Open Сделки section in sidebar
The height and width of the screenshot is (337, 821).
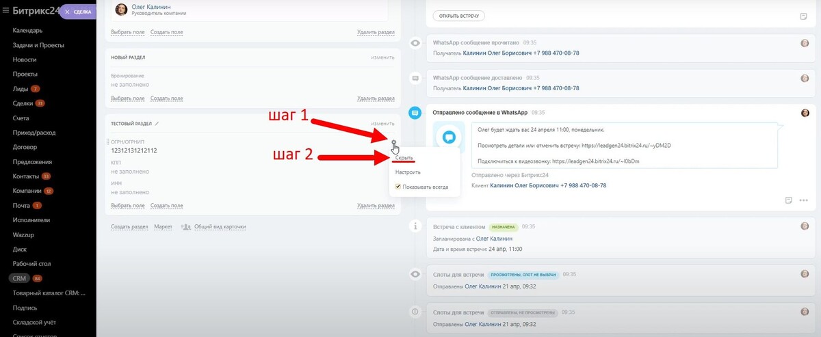(23, 103)
